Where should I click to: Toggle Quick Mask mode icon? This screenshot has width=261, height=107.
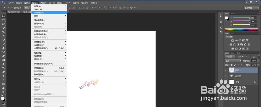pyautogui.click(x=3, y=104)
